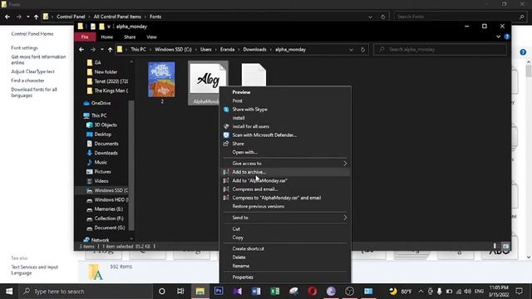This screenshot has height=299, width=532.
Task: Expand the Give access to submenu
Action: point(285,164)
